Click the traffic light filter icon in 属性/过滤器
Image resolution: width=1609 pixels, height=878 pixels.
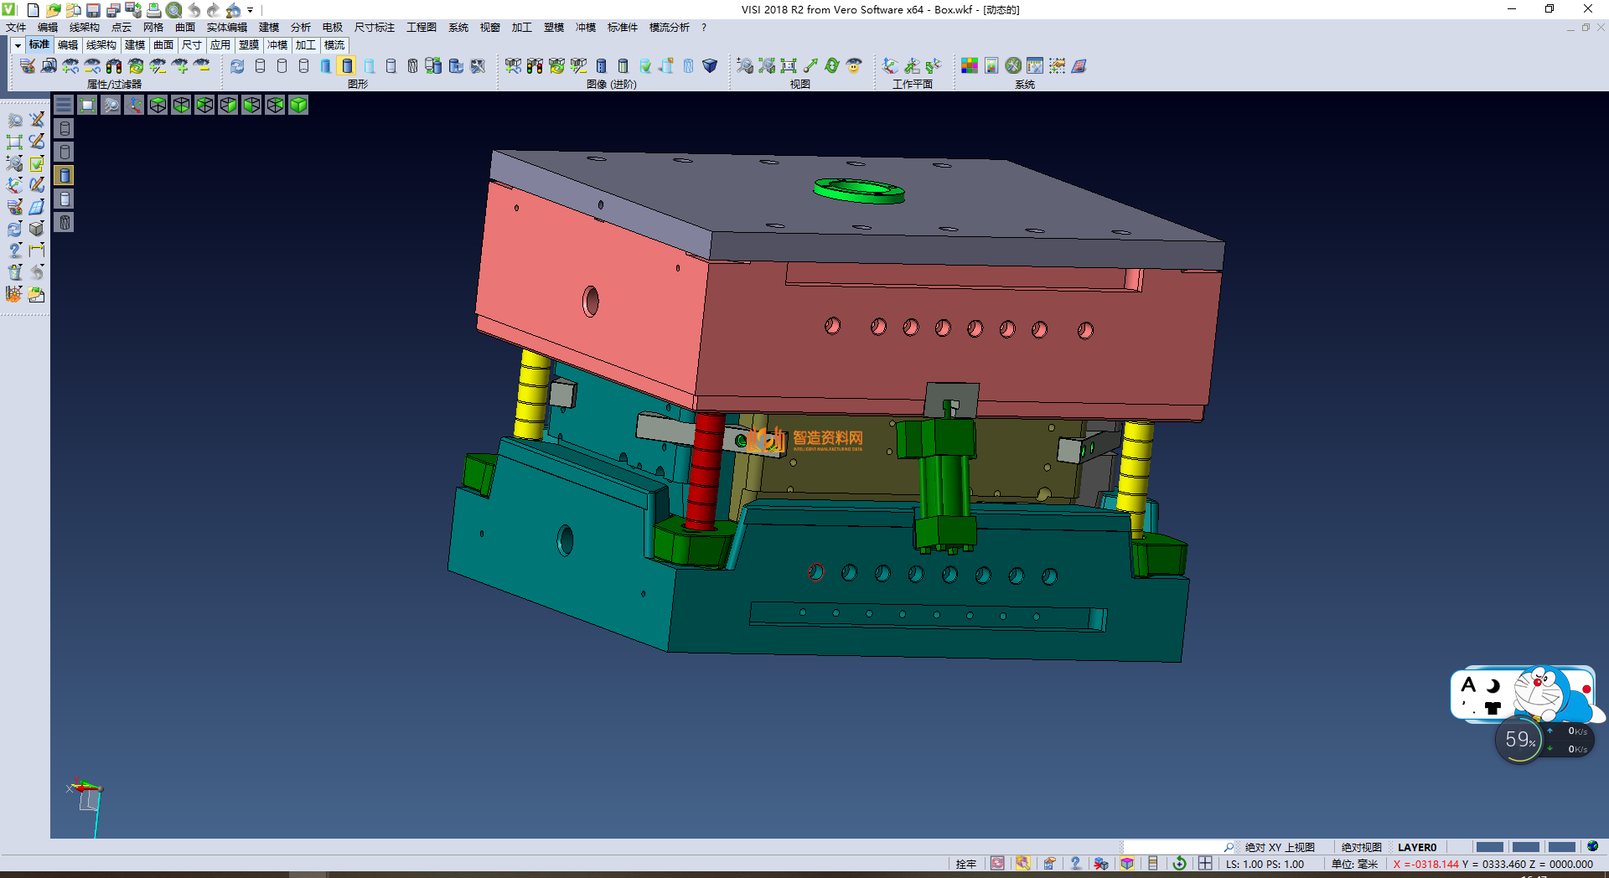click(x=114, y=66)
